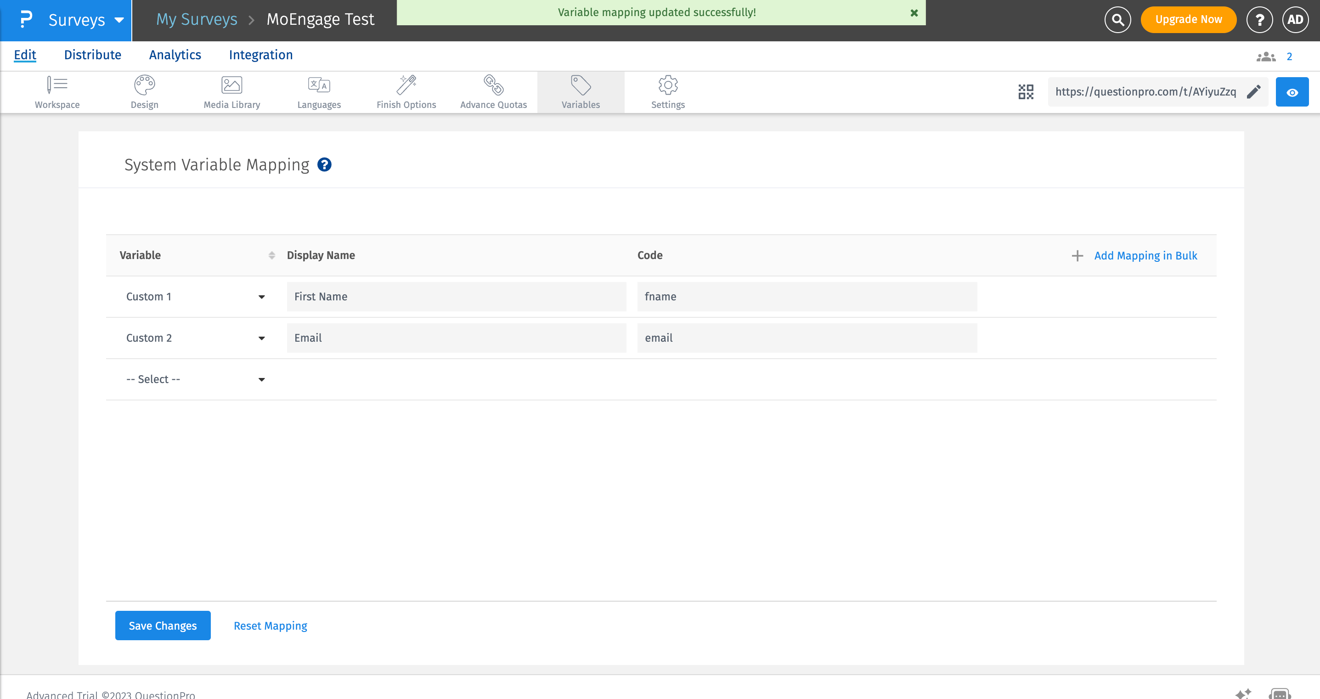1320x699 pixels.
Task: Open the Surveys product dropdown
Action: (x=86, y=20)
